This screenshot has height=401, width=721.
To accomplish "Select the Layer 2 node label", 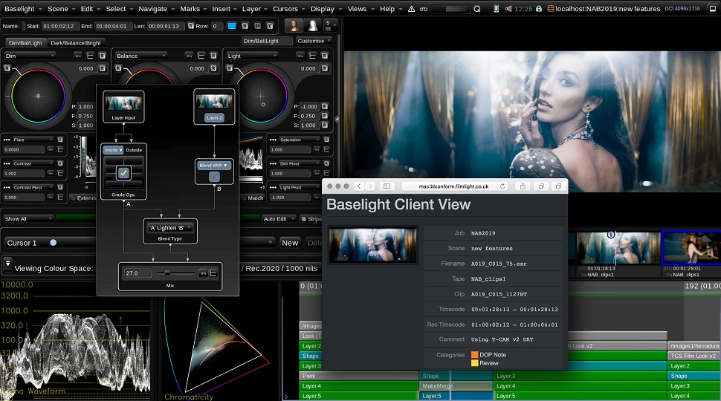I will (x=214, y=117).
